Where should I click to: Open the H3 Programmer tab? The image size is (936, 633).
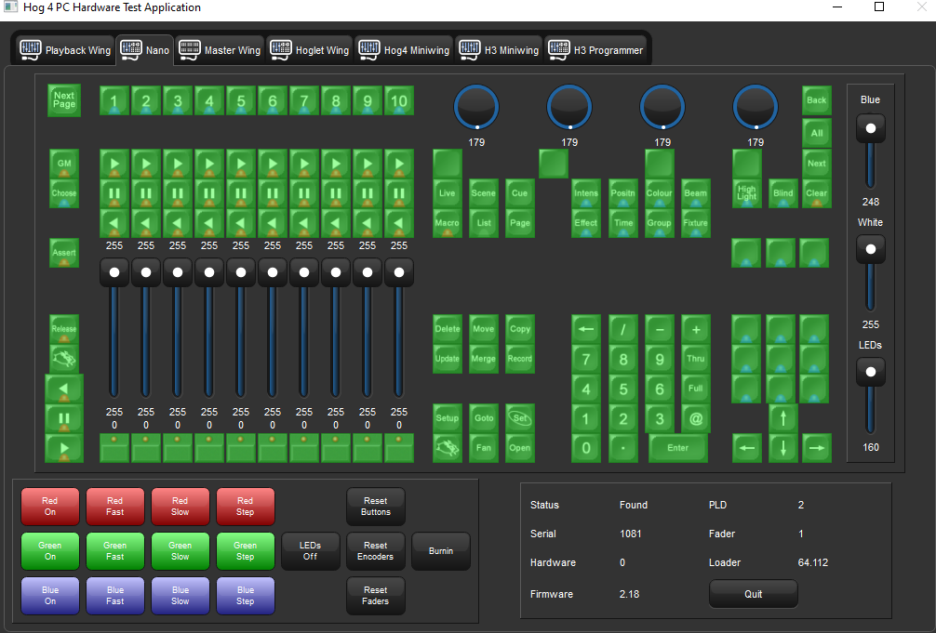click(x=596, y=50)
